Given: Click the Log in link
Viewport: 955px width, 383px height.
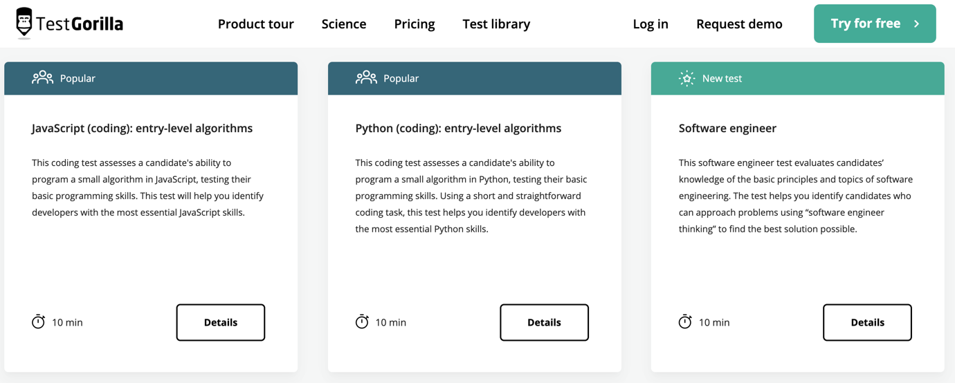Looking at the screenshot, I should (x=651, y=24).
